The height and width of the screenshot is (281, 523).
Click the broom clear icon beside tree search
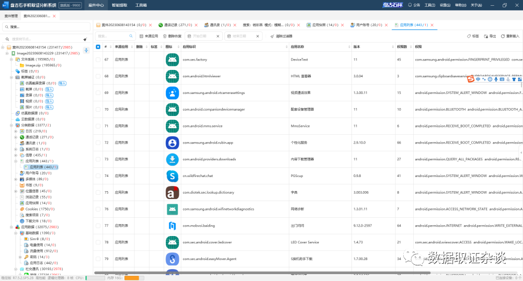85,39
